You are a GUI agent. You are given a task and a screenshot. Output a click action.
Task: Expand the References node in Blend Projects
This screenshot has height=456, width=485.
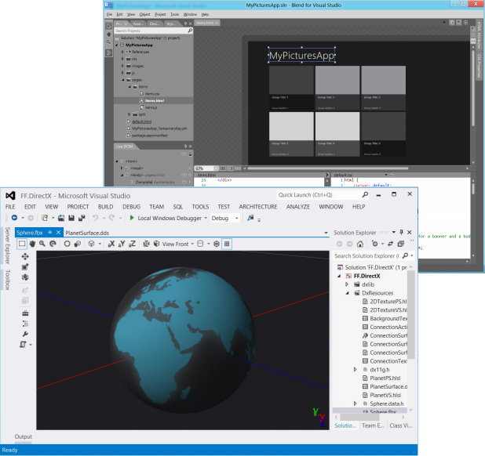122,52
